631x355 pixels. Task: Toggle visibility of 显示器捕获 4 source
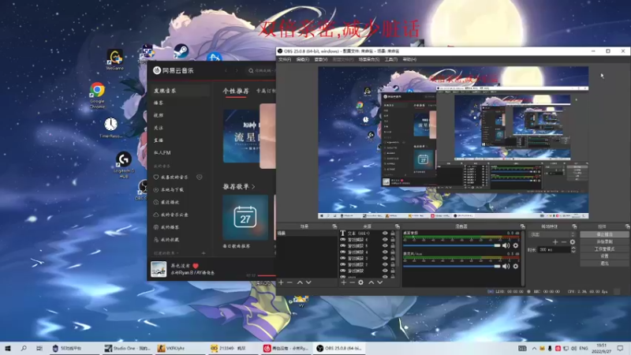pyautogui.click(x=385, y=252)
